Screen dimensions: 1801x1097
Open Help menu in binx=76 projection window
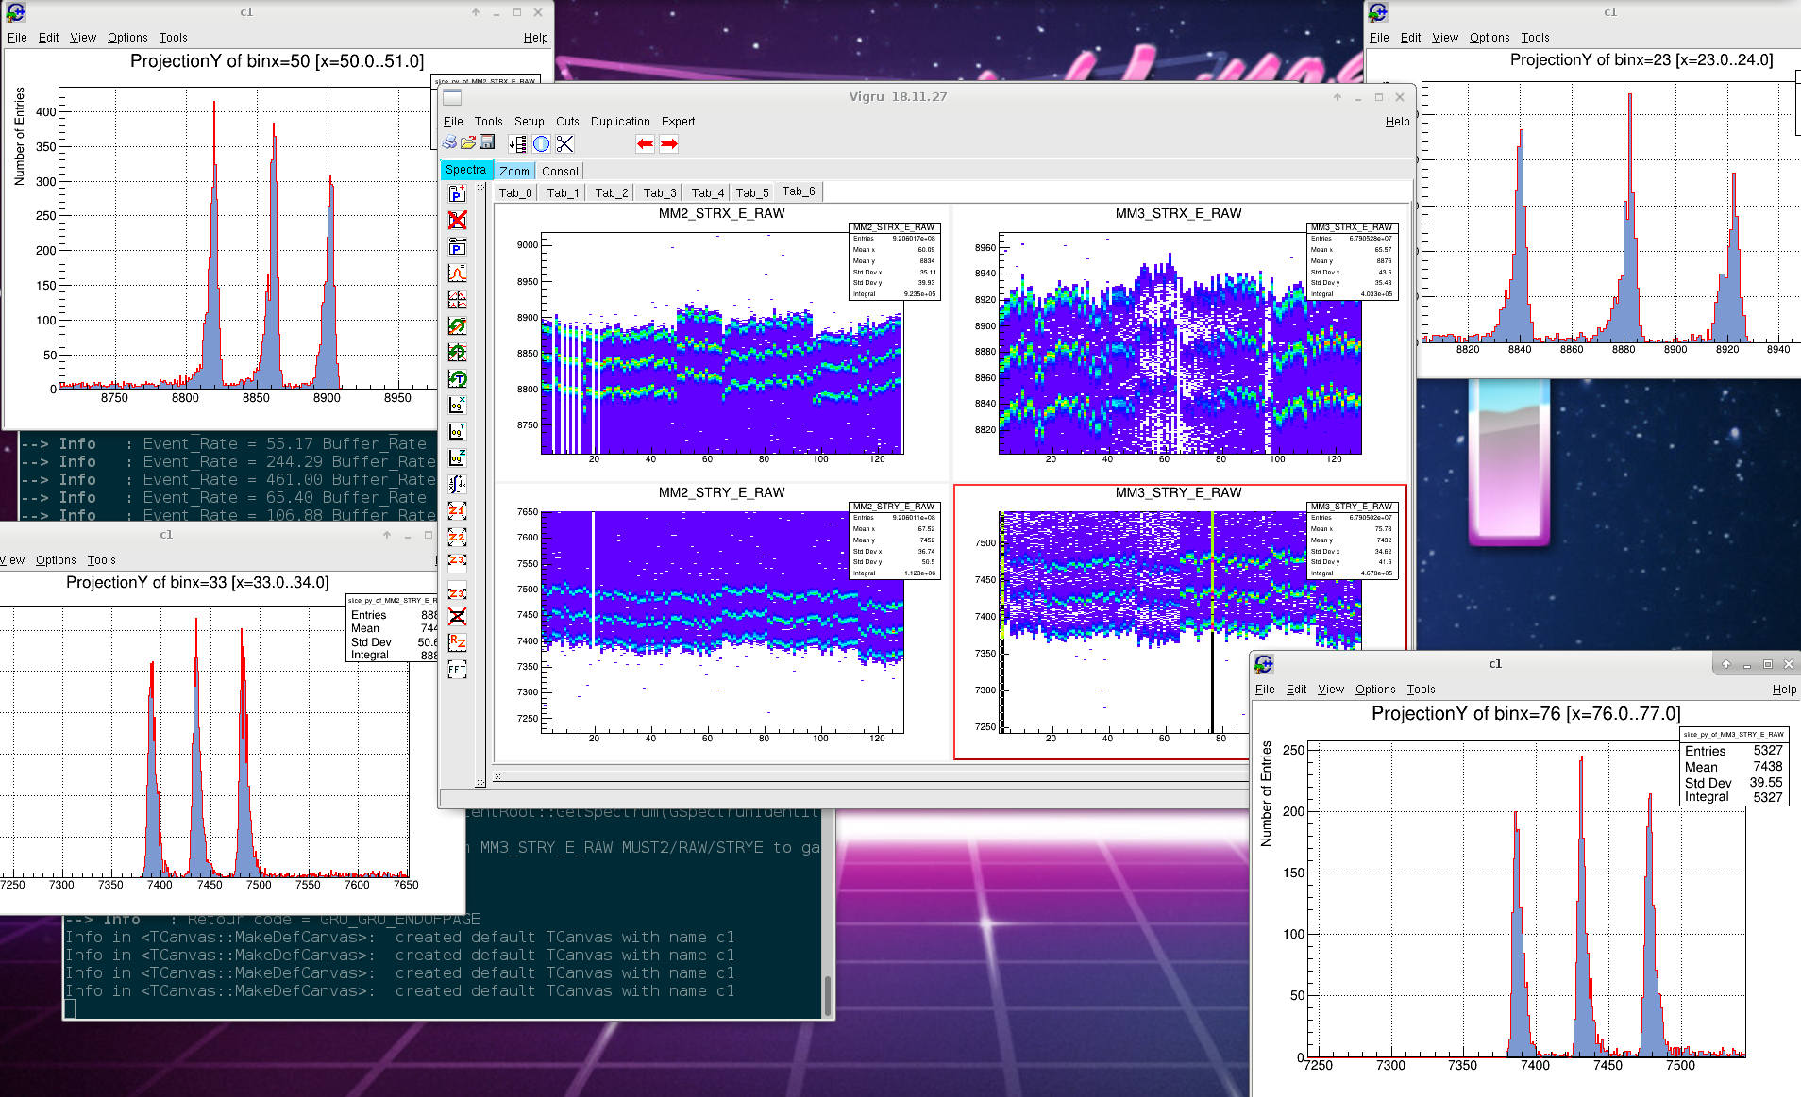pyautogui.click(x=1784, y=690)
